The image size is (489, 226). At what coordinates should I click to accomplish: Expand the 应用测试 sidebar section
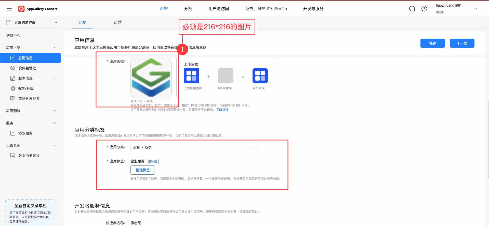coord(54,111)
